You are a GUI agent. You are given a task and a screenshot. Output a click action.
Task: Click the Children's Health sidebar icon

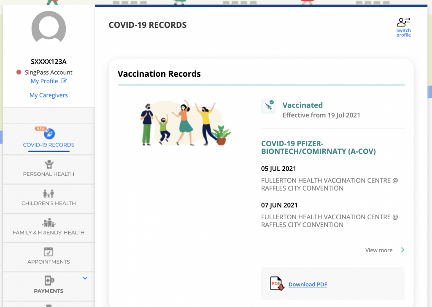tap(49, 194)
